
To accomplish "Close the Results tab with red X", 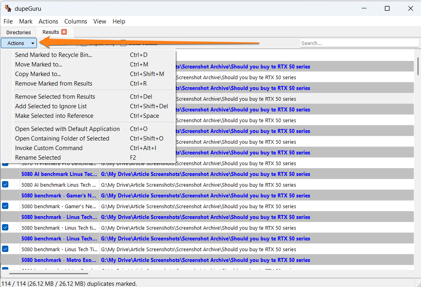I will coord(64,32).
